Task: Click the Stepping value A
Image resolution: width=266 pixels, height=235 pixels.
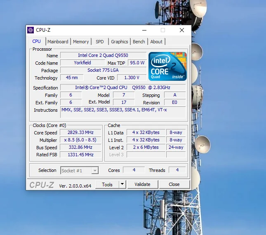Action: [175, 95]
